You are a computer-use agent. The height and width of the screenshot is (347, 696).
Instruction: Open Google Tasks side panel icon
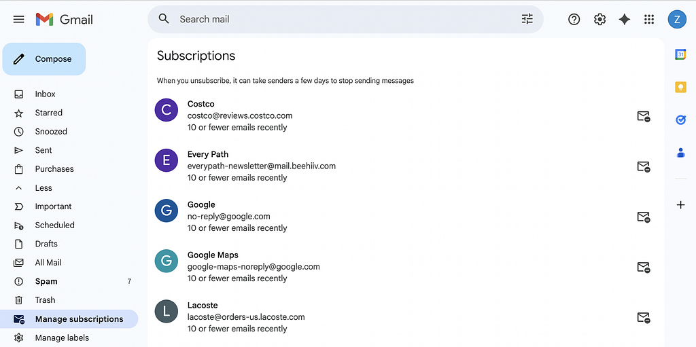tap(680, 120)
